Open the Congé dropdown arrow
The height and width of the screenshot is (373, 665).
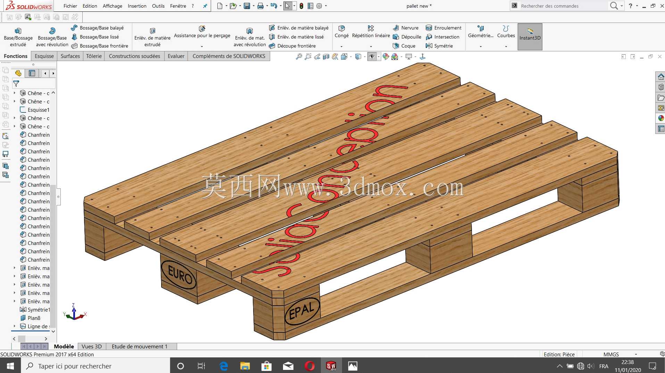342,46
